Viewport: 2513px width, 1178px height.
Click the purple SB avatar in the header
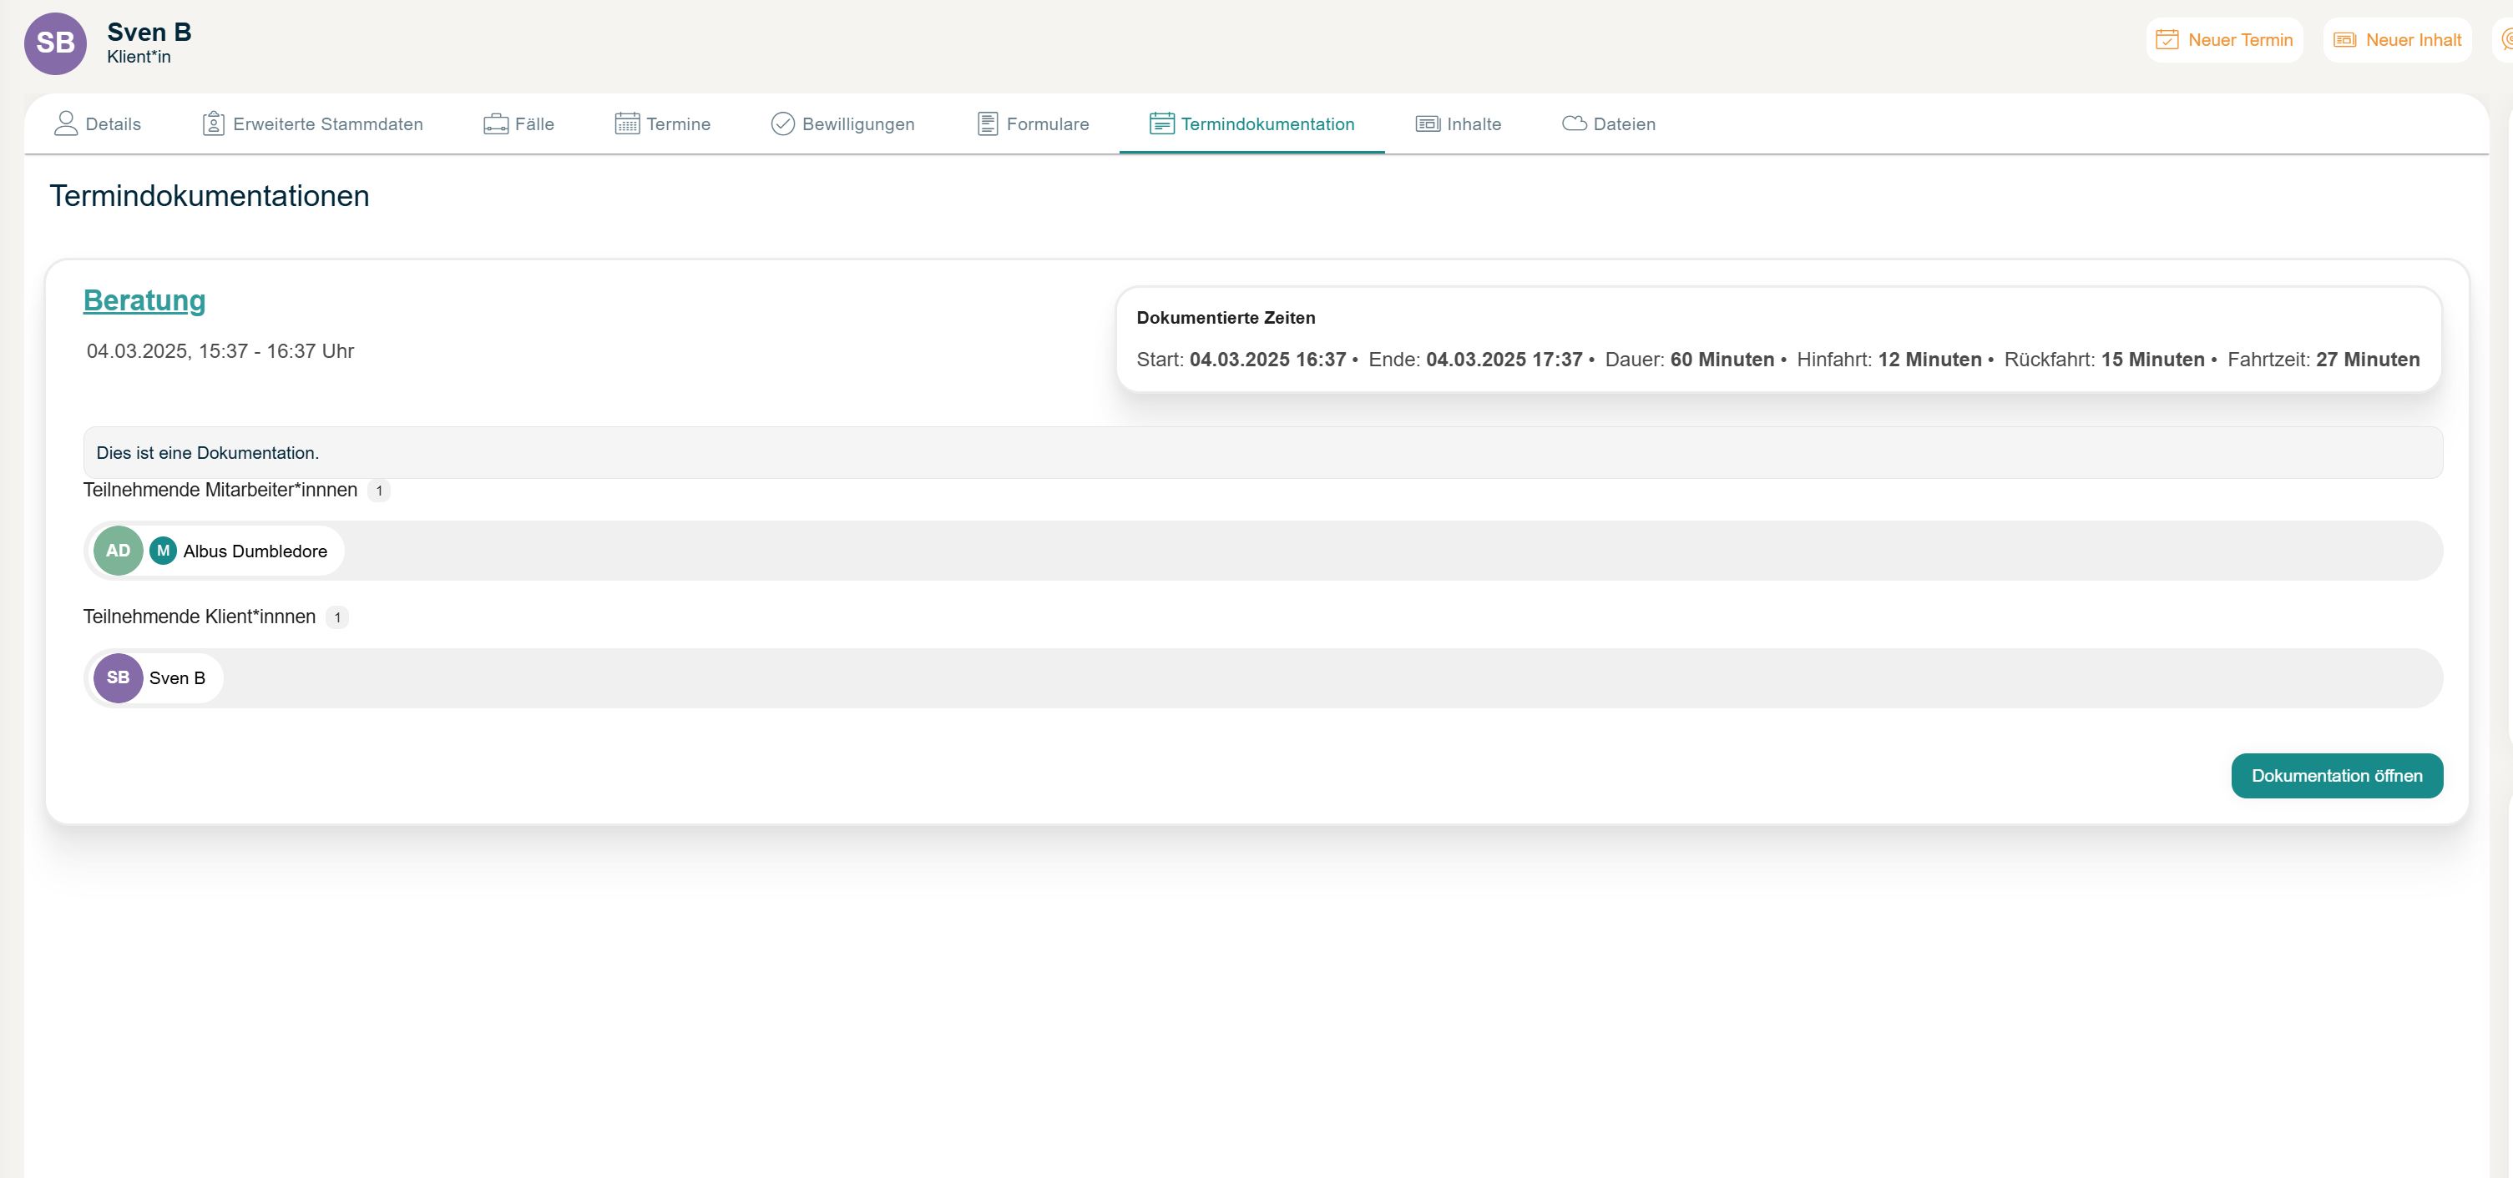(56, 43)
